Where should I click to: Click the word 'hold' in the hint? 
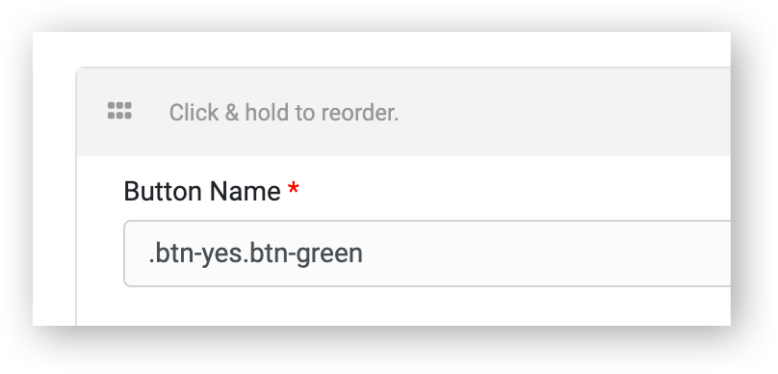268,113
